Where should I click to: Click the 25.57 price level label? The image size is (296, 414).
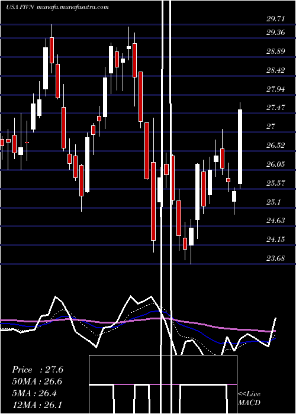[x=276, y=183]
